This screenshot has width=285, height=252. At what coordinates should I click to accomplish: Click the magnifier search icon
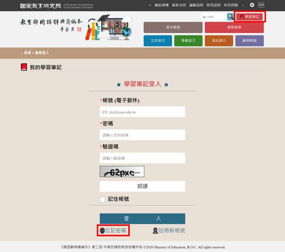[230, 17]
